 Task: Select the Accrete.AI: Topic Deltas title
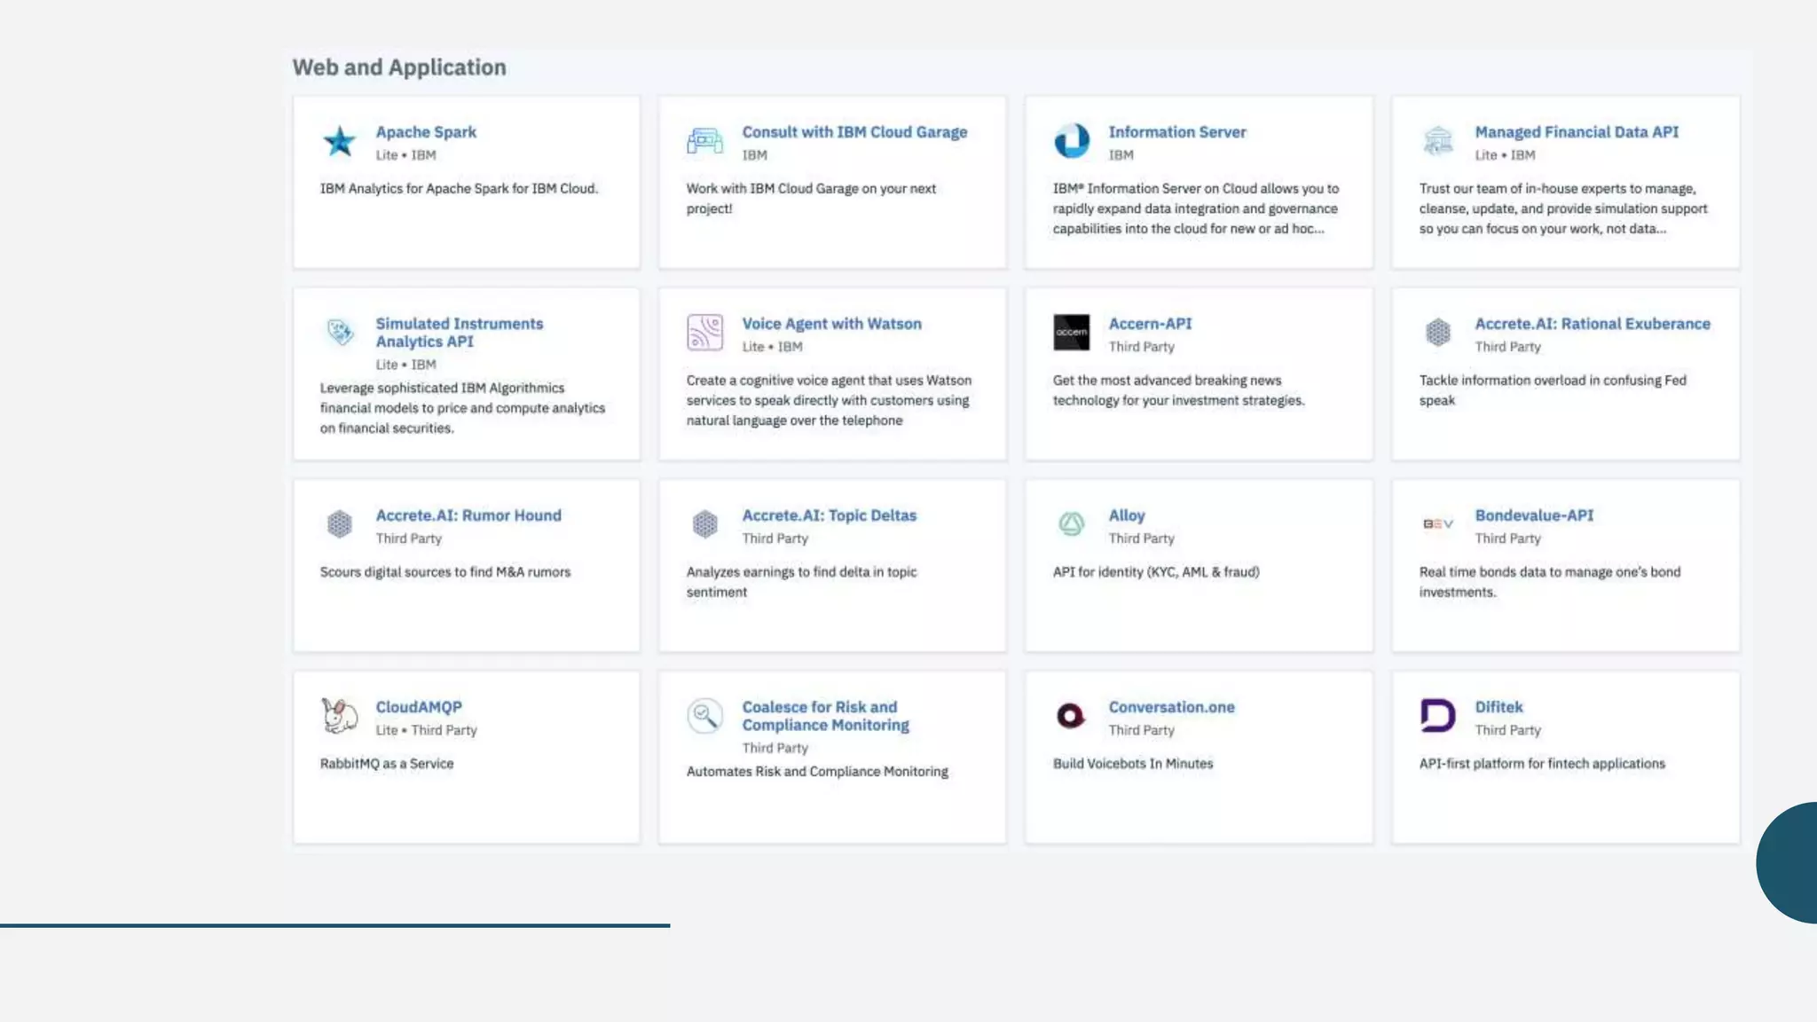[x=829, y=515]
